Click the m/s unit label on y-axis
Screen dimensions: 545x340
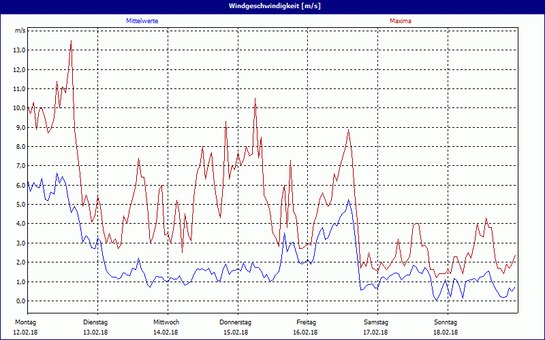(20, 31)
